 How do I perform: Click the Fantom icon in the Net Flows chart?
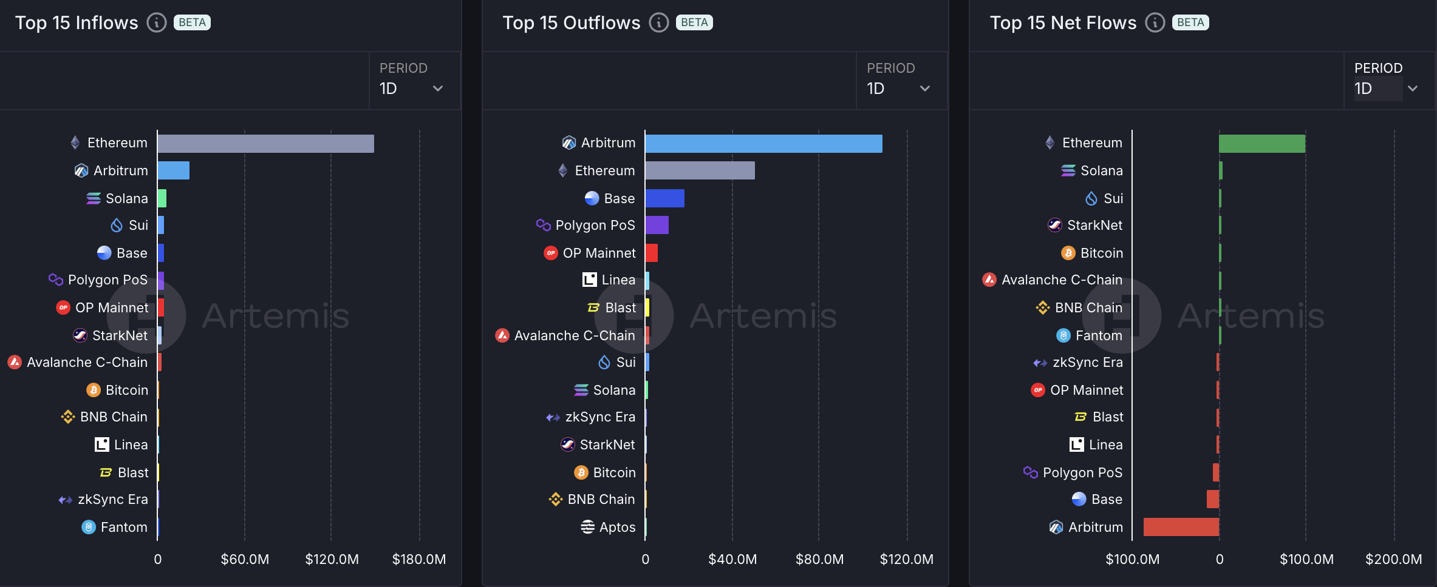1063,335
